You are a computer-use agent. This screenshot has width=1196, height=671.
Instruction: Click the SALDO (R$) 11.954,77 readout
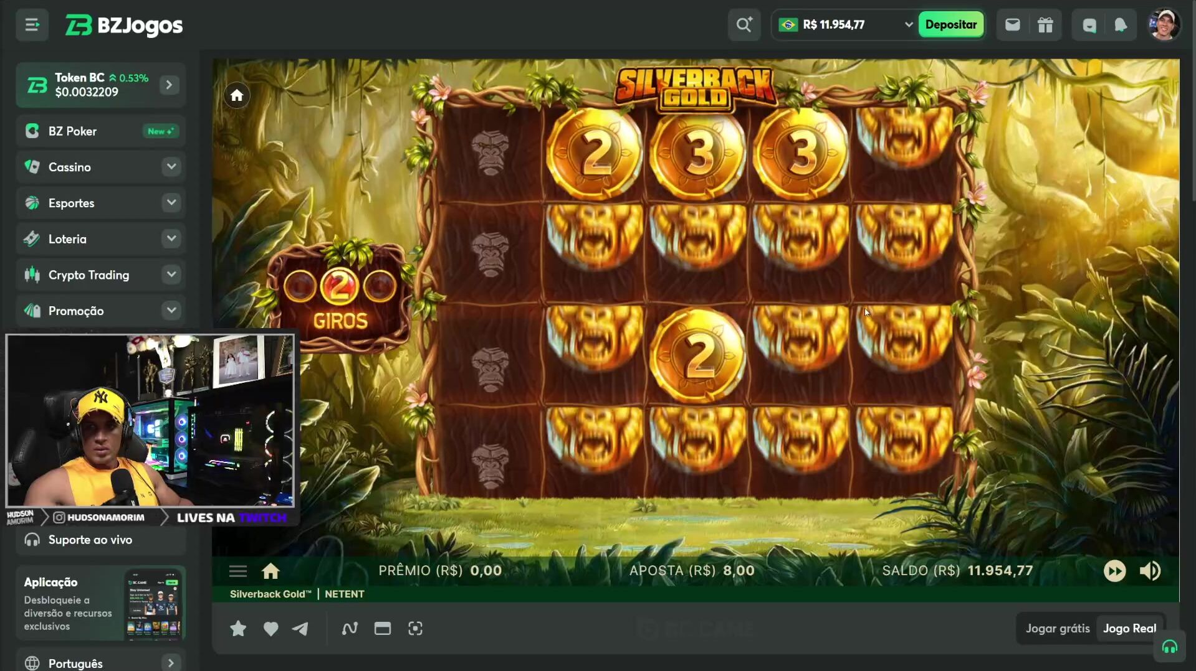click(957, 571)
